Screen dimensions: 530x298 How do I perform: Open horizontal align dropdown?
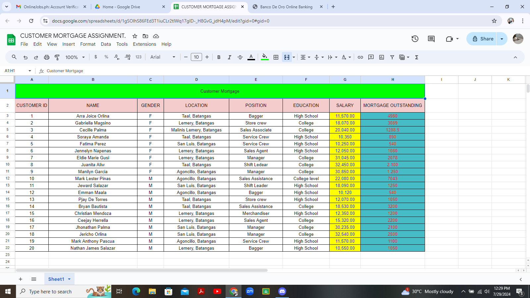pos(305,57)
